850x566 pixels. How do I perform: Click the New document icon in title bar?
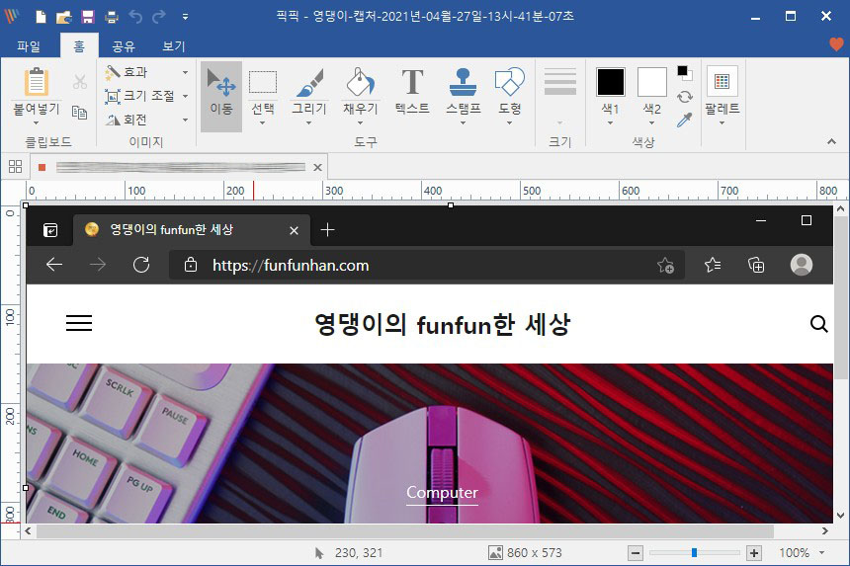[41, 17]
